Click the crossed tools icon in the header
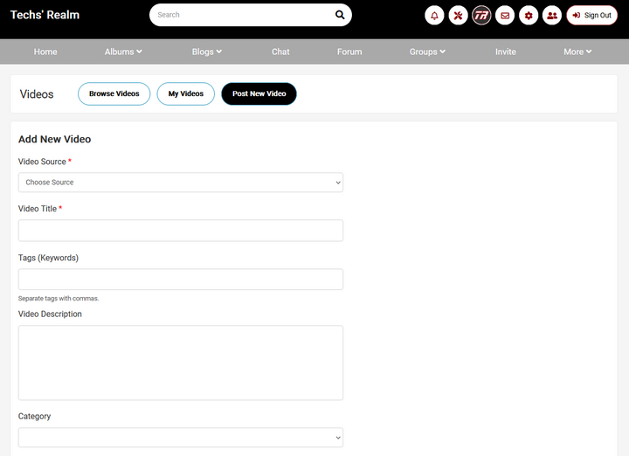 [x=458, y=16]
